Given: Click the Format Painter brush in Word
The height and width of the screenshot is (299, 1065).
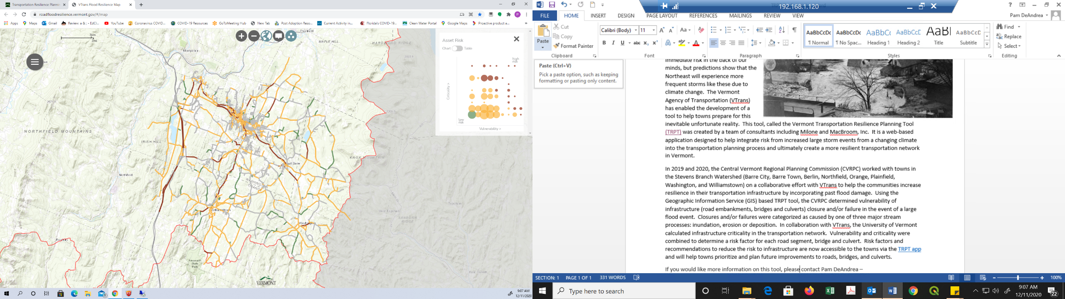Looking at the screenshot, I should click(574, 46).
